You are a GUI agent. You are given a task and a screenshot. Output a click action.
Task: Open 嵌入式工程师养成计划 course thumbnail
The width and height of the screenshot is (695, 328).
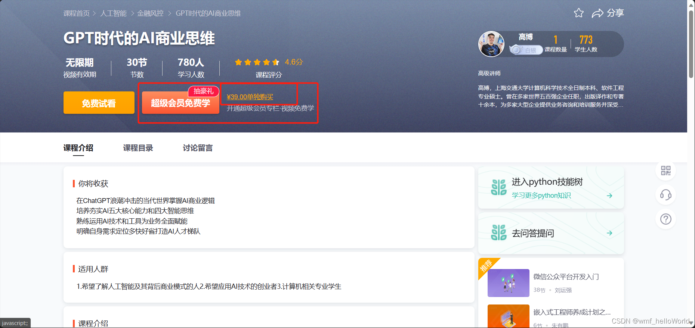509,316
